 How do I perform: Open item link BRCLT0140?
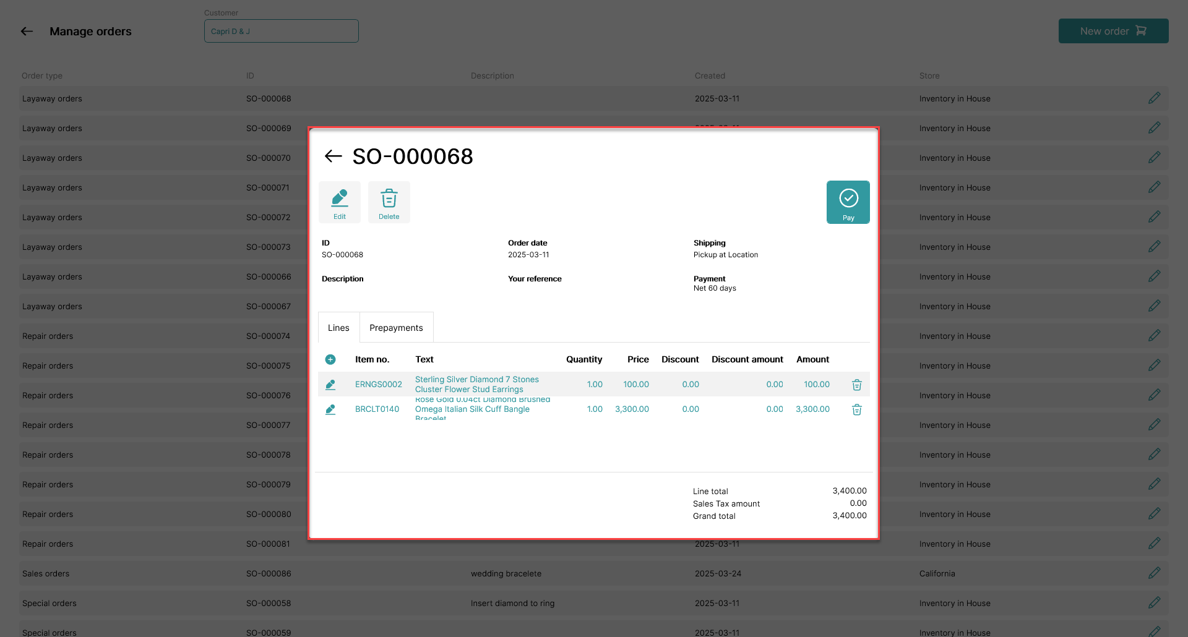pos(377,409)
